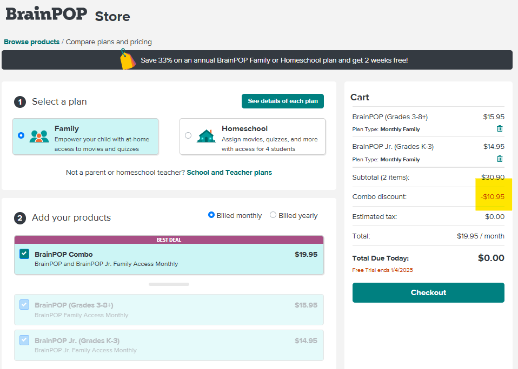Click the delete icon for BrainPOP (Grades 3-8+)
This screenshot has height=369, width=518.
click(x=500, y=128)
